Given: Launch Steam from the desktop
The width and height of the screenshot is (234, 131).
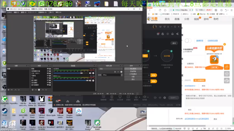Looking at the screenshot, I should (4, 112).
